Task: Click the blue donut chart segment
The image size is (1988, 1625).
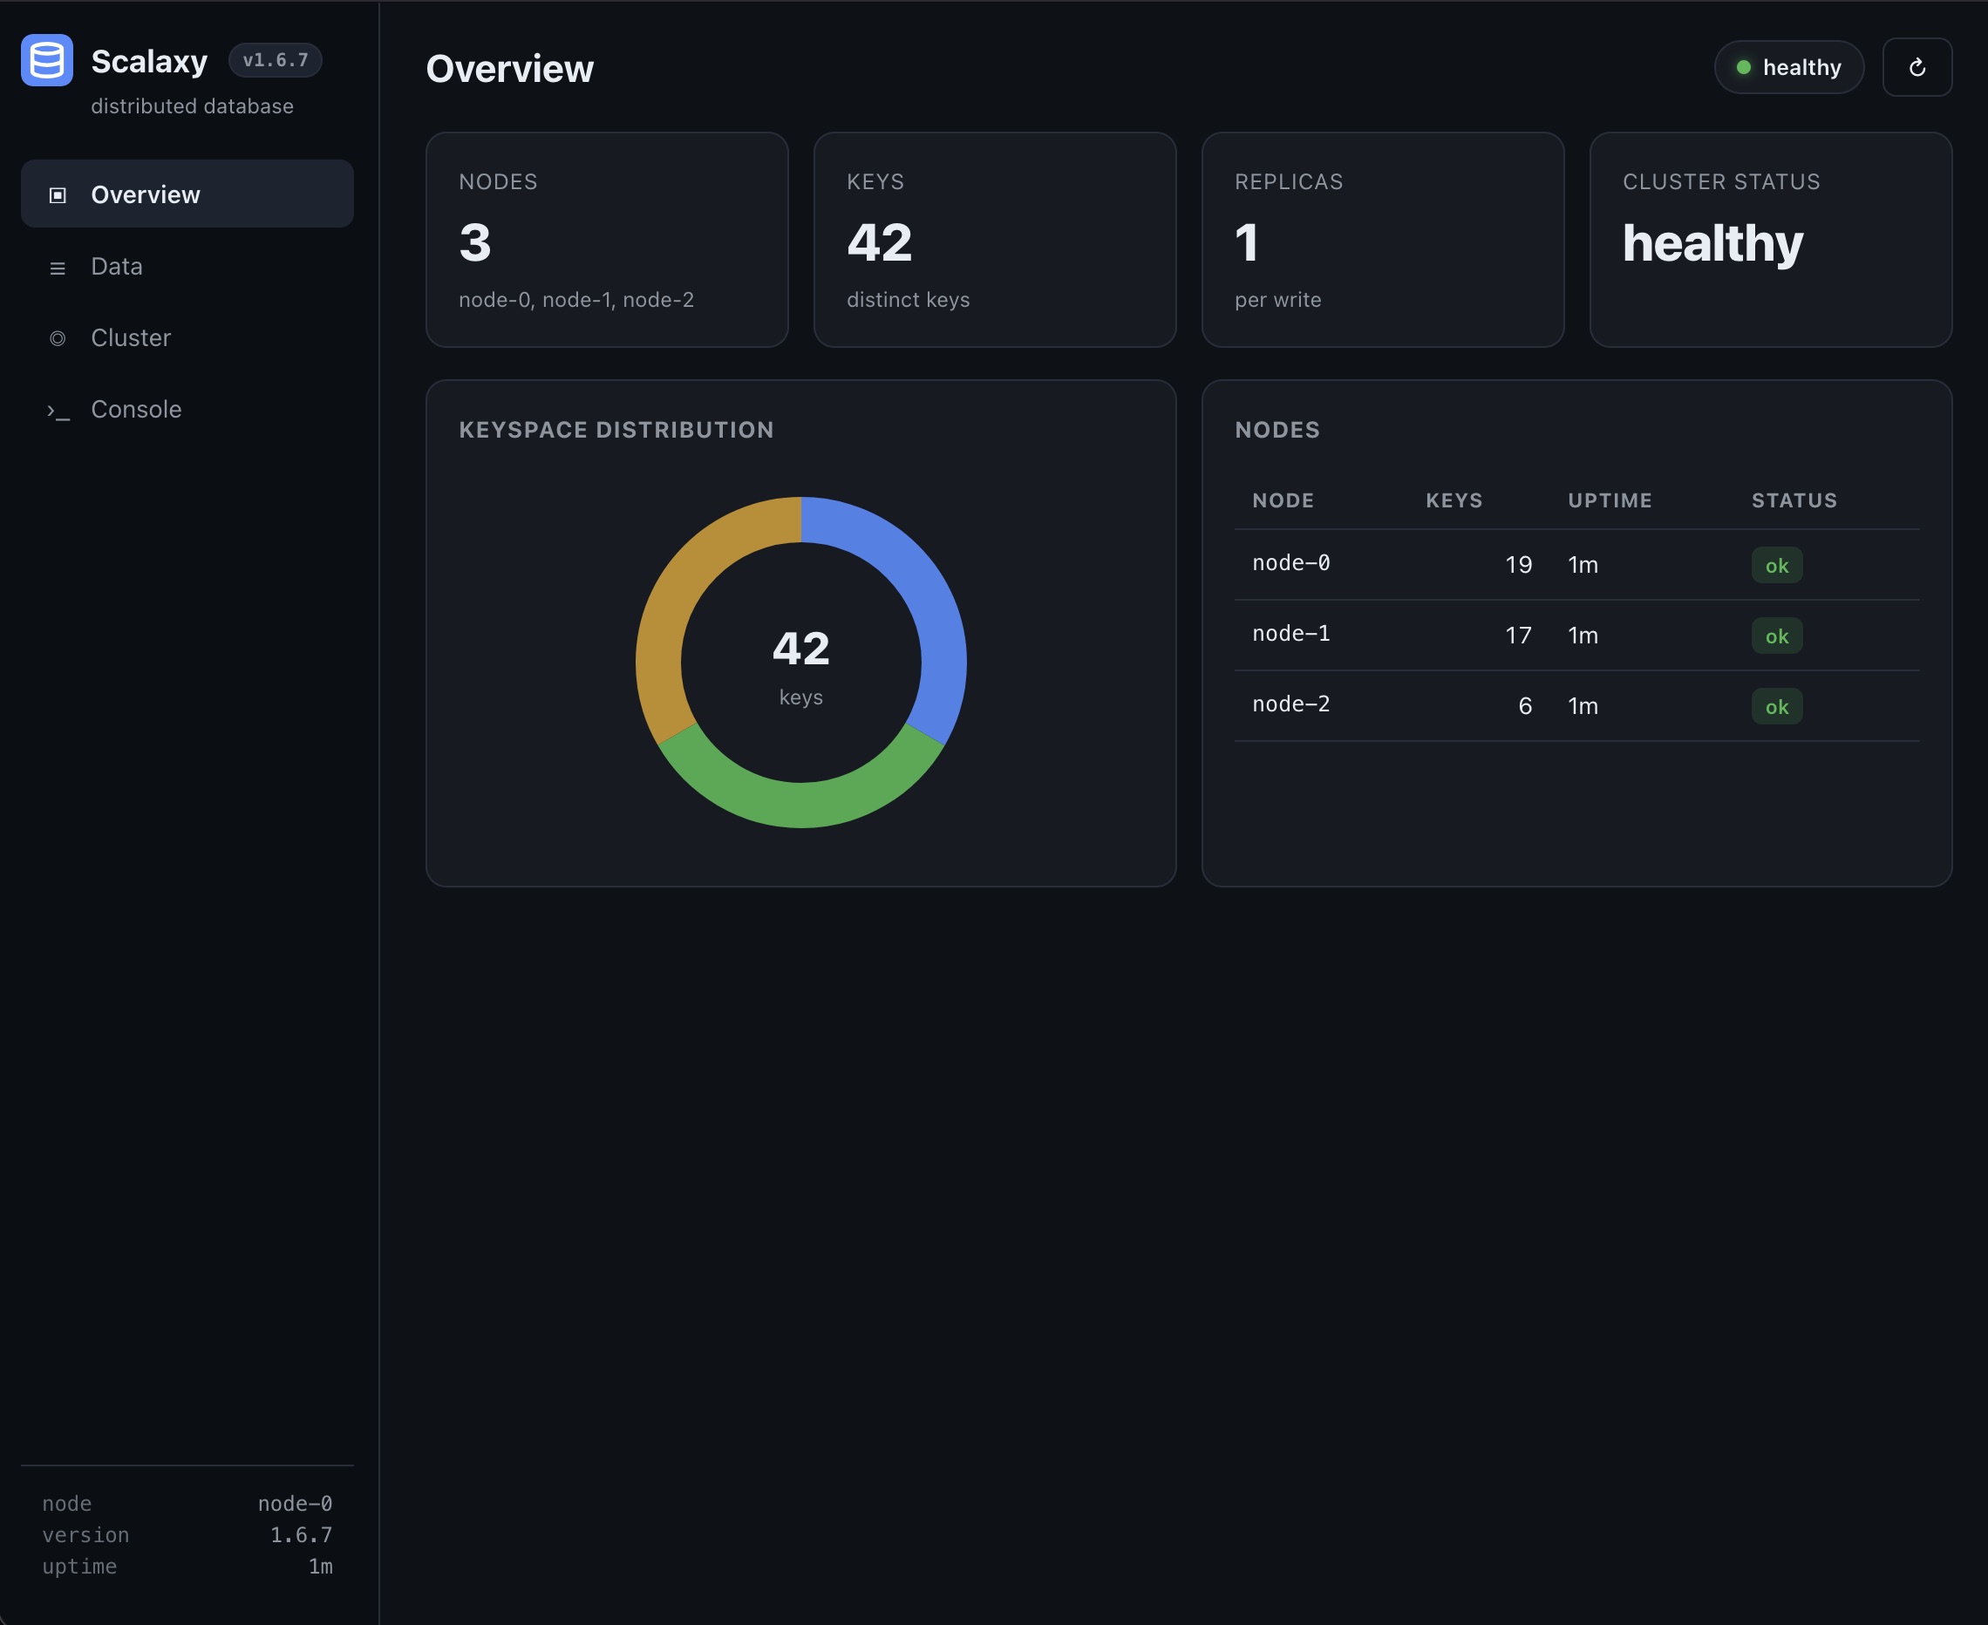Action: 936,599
